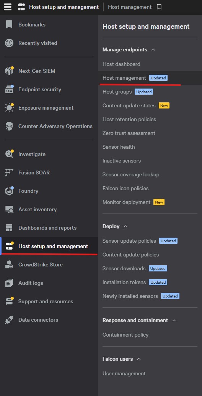Viewport: 202px width, 396px height.
Task: Open Newly installed sensors
Action: click(130, 296)
